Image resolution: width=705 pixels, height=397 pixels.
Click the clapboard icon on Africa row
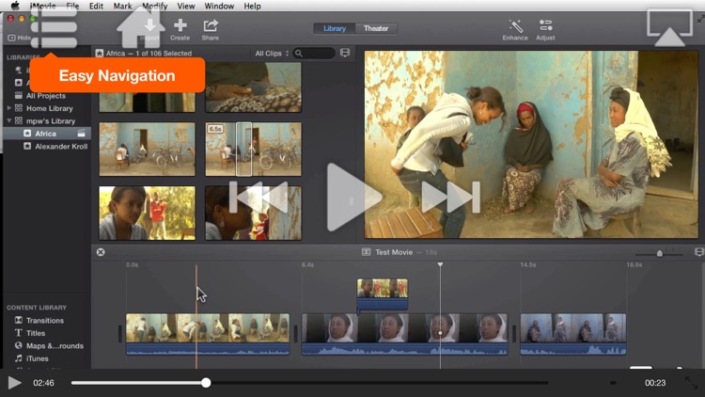click(81, 134)
